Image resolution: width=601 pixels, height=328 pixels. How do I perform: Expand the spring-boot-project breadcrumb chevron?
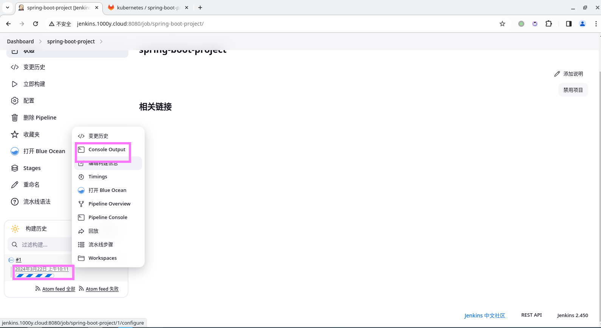coord(101,41)
